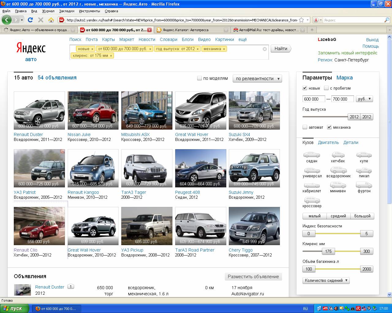Open the address bar URL dropdown arrow
Viewport: 392px width, 313px height.
307,20
